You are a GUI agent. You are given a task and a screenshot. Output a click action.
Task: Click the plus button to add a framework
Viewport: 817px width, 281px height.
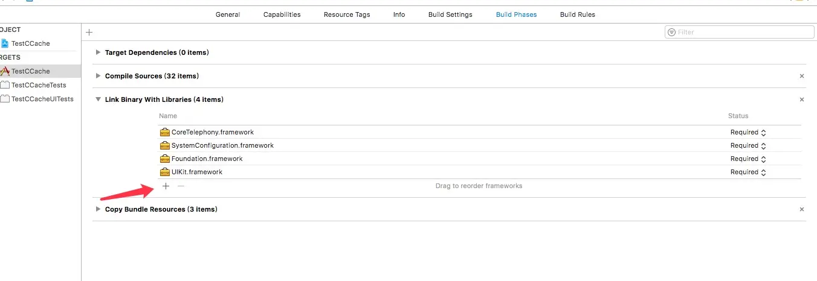point(166,186)
